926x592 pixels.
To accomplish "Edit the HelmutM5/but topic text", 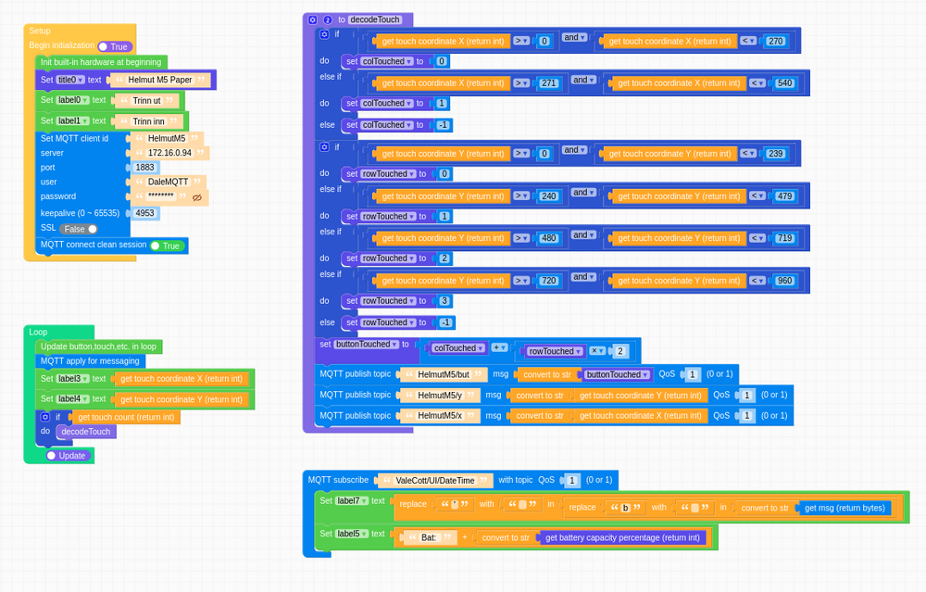I will [x=444, y=374].
